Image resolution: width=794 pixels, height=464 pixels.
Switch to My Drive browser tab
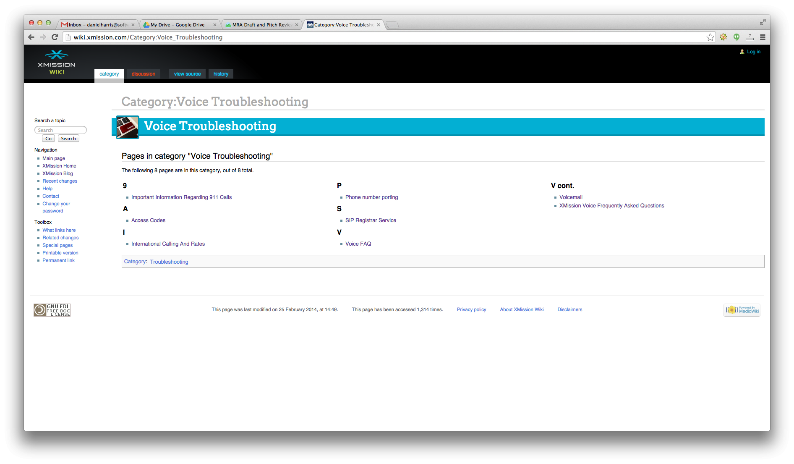pos(178,25)
